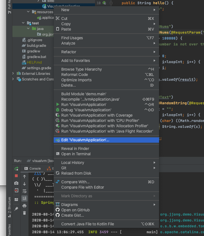Take a thread dump using the camera icon

click(16, 183)
